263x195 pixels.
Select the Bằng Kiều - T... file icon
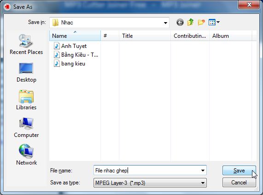(57, 55)
